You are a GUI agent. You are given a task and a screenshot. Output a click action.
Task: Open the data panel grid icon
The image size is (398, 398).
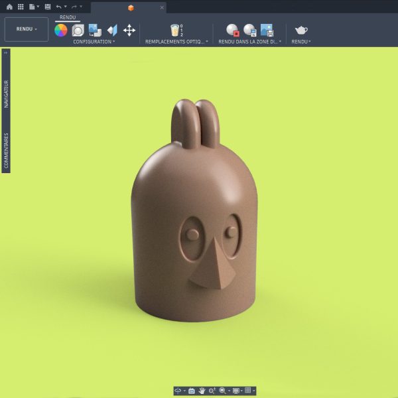(x=21, y=7)
